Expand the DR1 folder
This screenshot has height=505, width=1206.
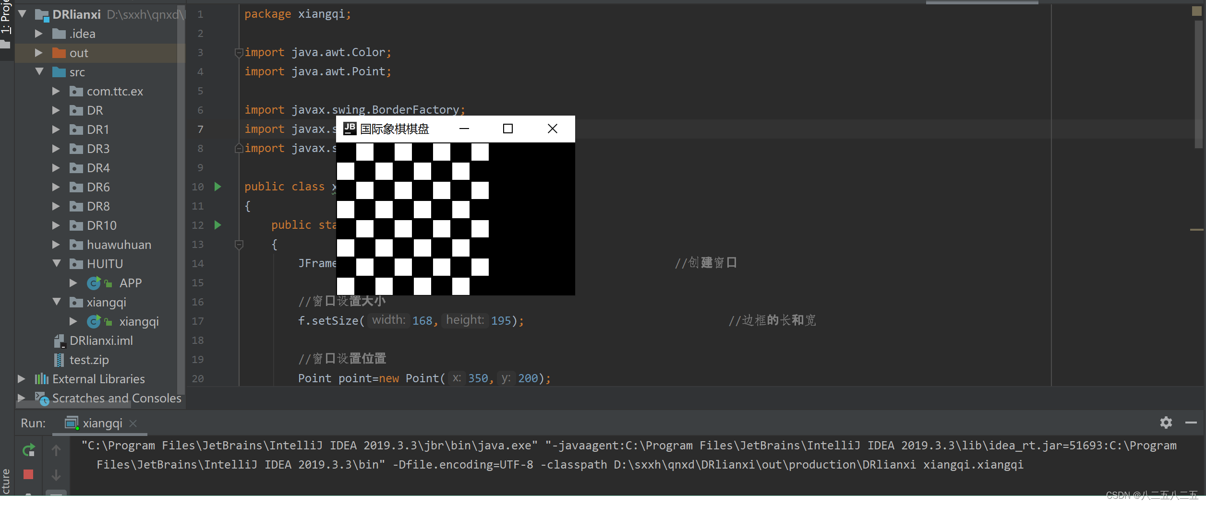[x=55, y=129]
